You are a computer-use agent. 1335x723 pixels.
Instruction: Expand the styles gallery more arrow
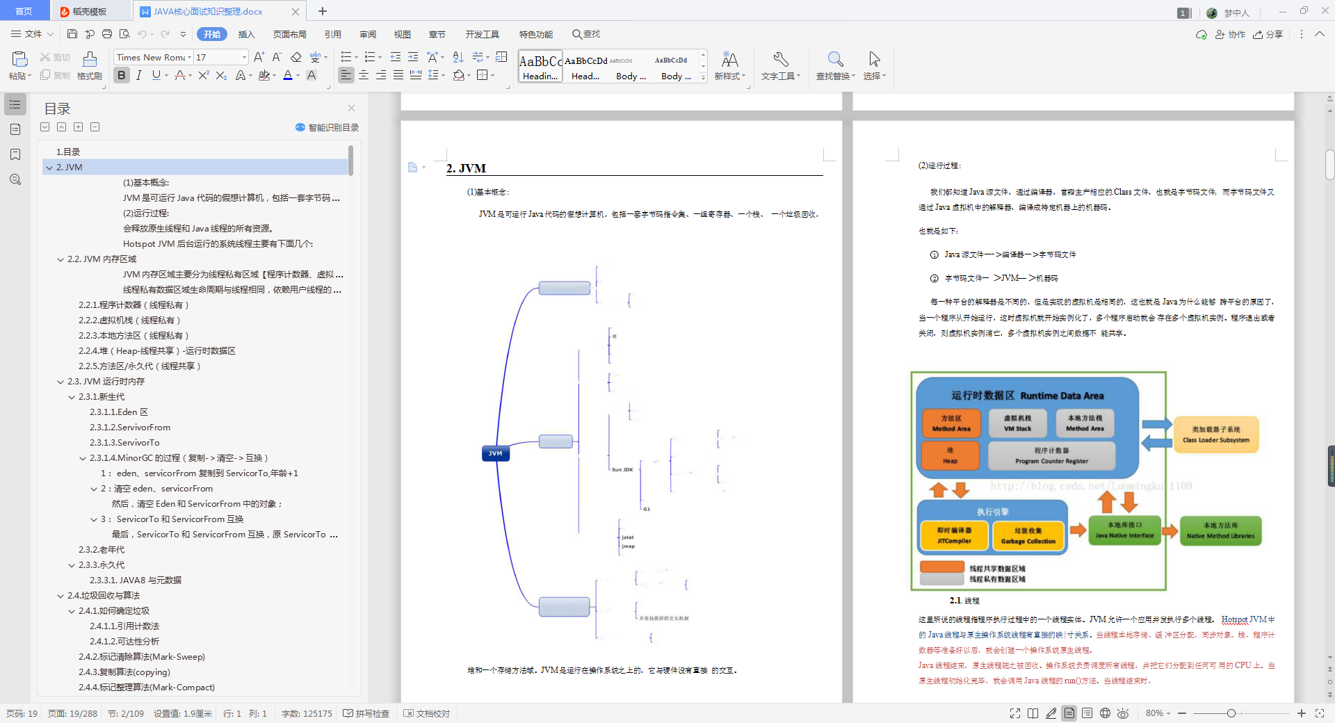pyautogui.click(x=703, y=78)
